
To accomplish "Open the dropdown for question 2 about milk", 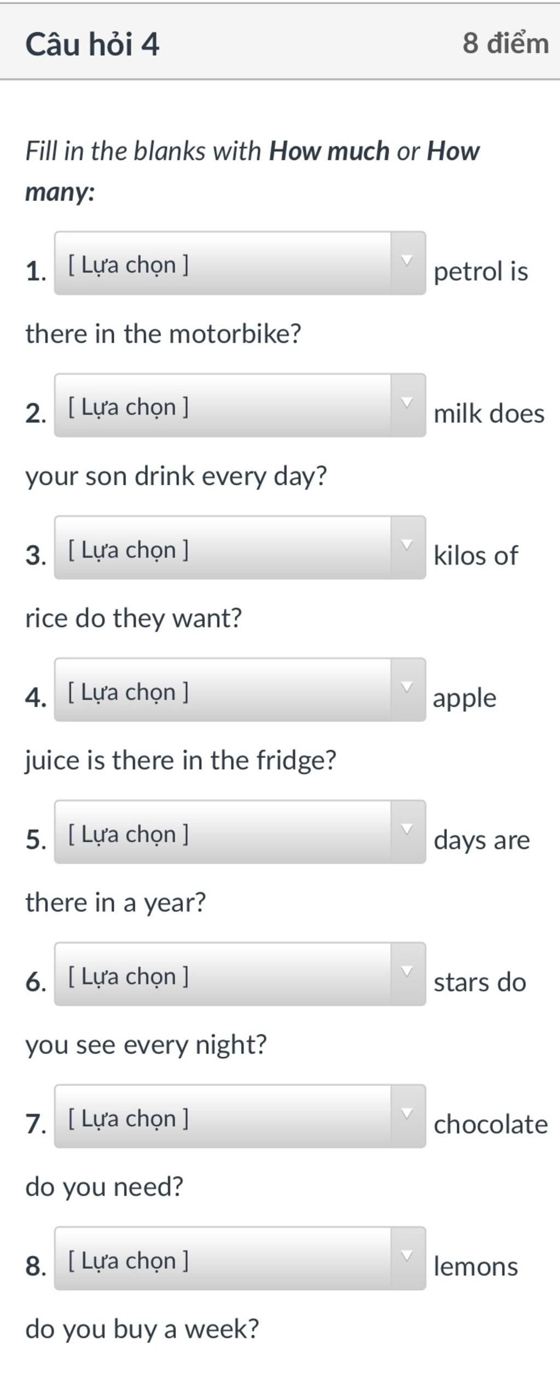I will [x=240, y=405].
